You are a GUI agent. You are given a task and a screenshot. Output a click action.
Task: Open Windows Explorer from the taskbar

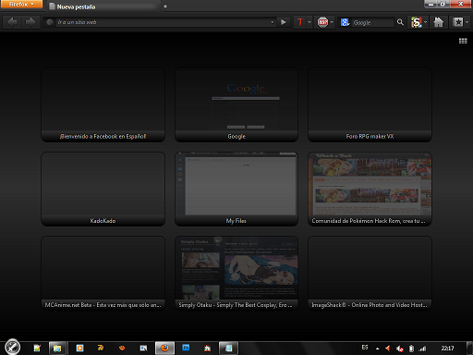tap(57, 348)
